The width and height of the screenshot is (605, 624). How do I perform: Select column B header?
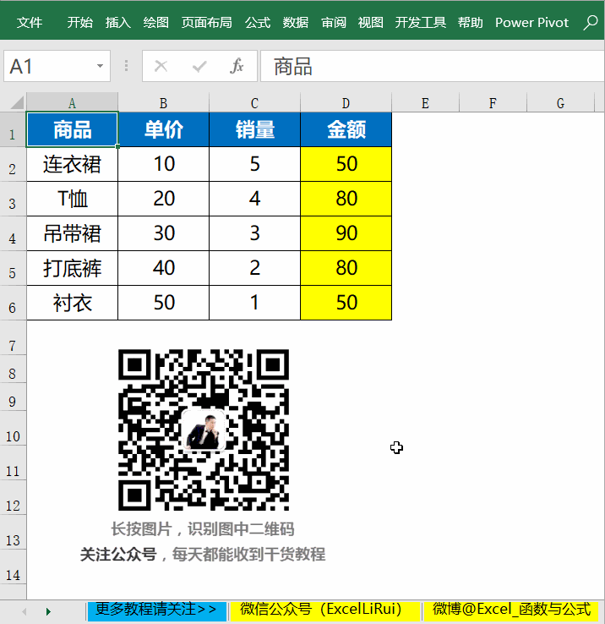click(163, 102)
